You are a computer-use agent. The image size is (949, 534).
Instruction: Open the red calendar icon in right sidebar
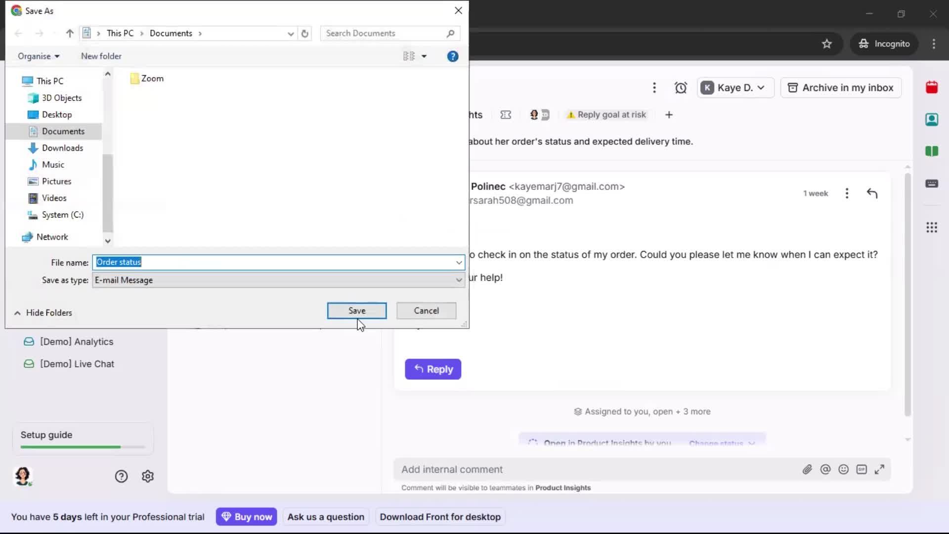click(x=932, y=87)
